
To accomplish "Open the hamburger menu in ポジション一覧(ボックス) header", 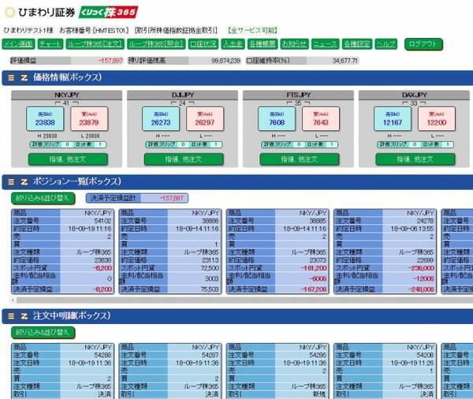I will click(x=11, y=181).
